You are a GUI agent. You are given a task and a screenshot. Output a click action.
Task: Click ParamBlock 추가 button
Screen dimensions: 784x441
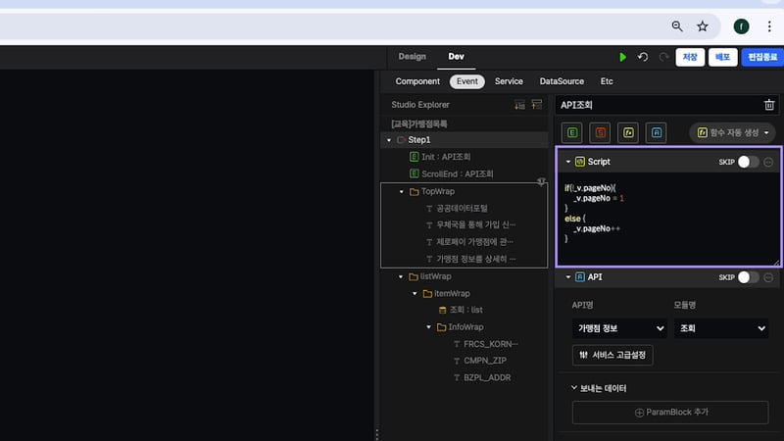pyautogui.click(x=670, y=413)
